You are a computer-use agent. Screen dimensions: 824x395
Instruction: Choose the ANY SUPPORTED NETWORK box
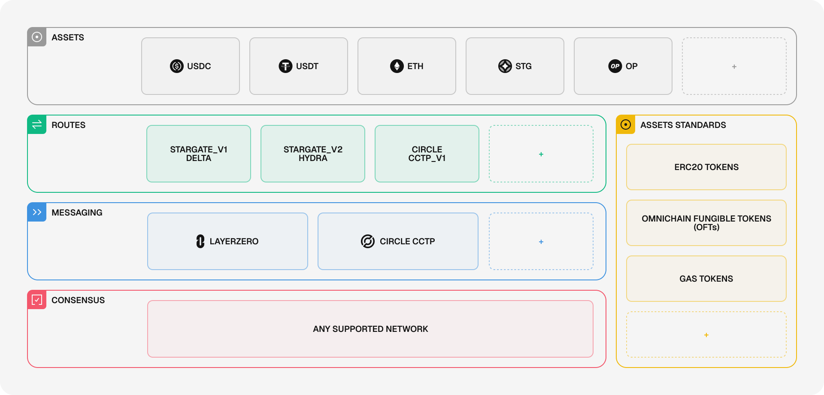click(x=370, y=329)
